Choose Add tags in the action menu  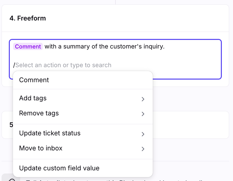click(33, 98)
